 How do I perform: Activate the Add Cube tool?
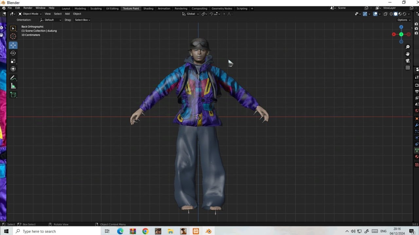point(13,95)
